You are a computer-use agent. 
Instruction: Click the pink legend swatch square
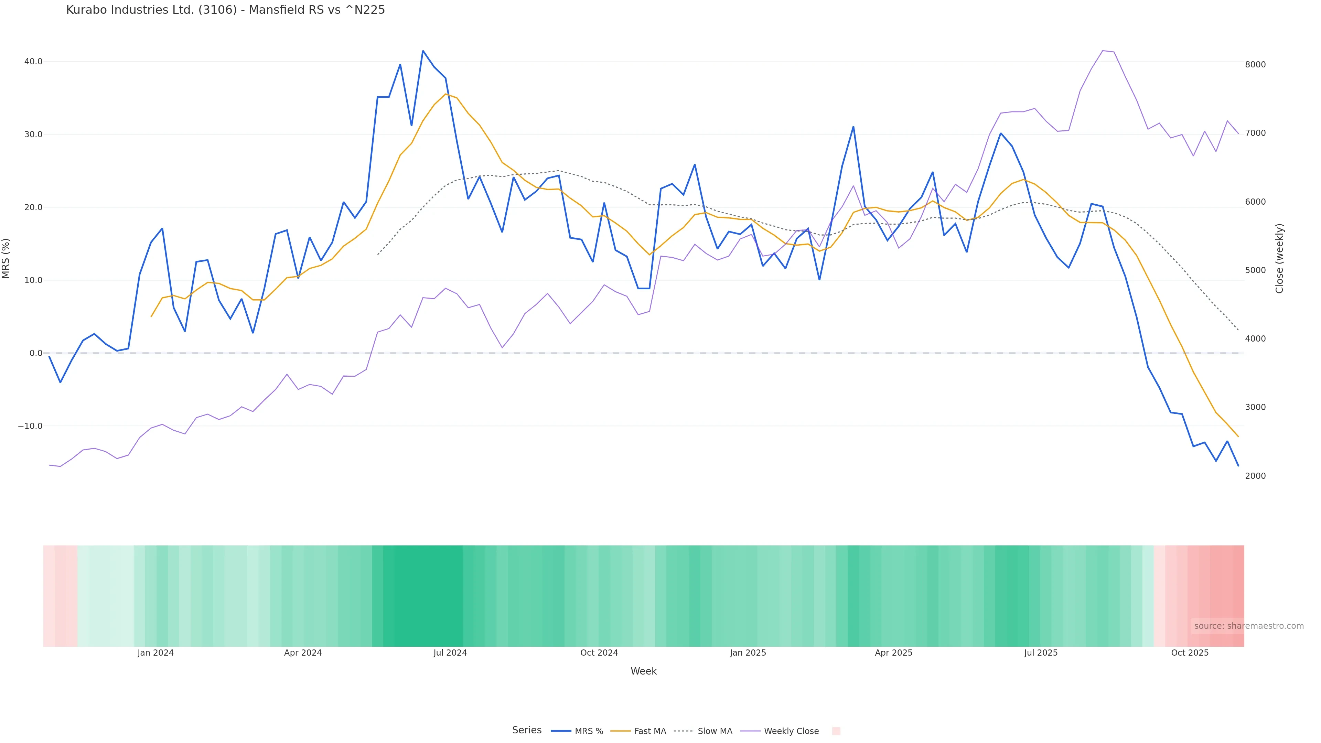(836, 731)
